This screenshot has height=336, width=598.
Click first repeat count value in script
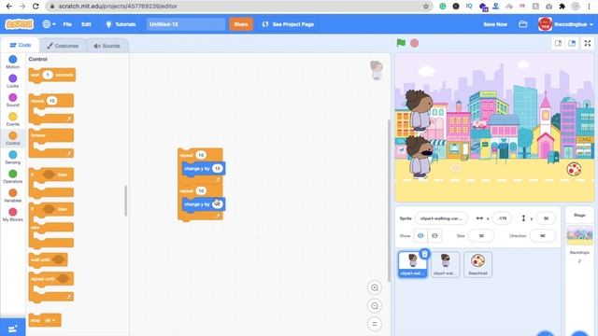point(201,155)
